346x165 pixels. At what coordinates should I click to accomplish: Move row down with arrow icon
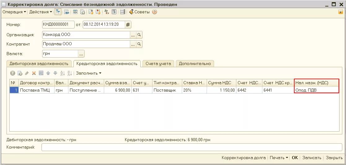(x=55, y=73)
